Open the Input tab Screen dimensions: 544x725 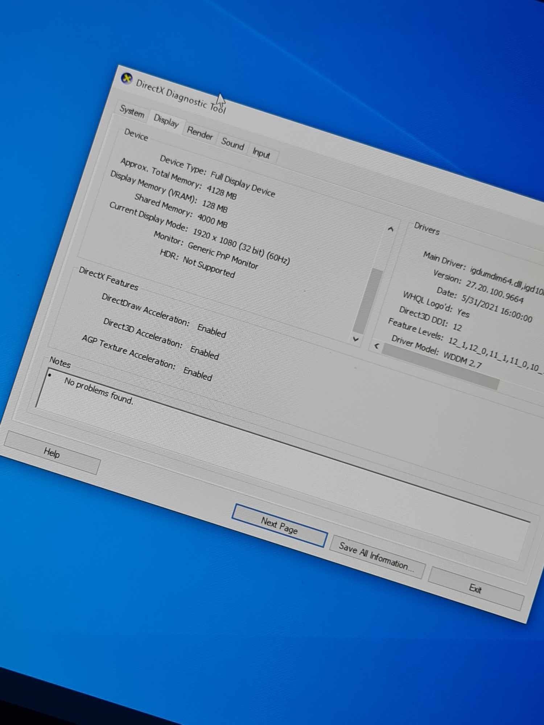click(x=261, y=153)
